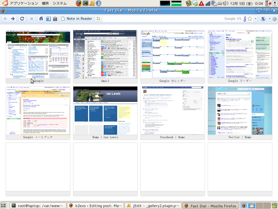Go to the home page via house icon
This screenshot has height=209, width=278.
coord(41,19)
